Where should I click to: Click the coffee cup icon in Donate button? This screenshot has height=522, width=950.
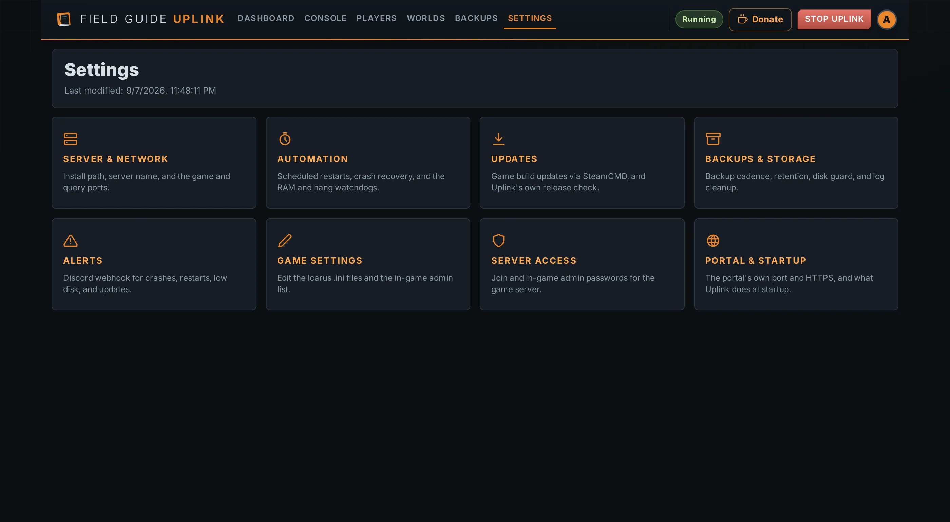[742, 19]
